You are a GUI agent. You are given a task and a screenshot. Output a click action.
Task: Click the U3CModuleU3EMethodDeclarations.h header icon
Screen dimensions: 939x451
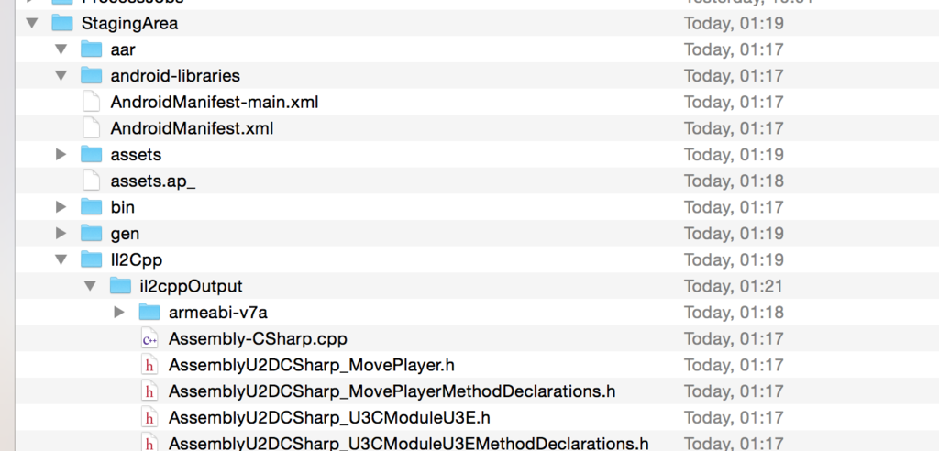coord(149,444)
